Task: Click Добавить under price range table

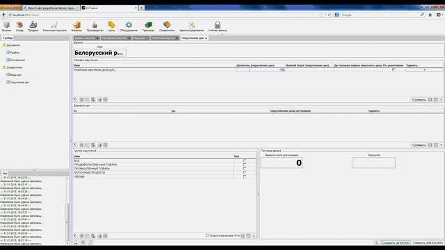Action: (x=419, y=145)
